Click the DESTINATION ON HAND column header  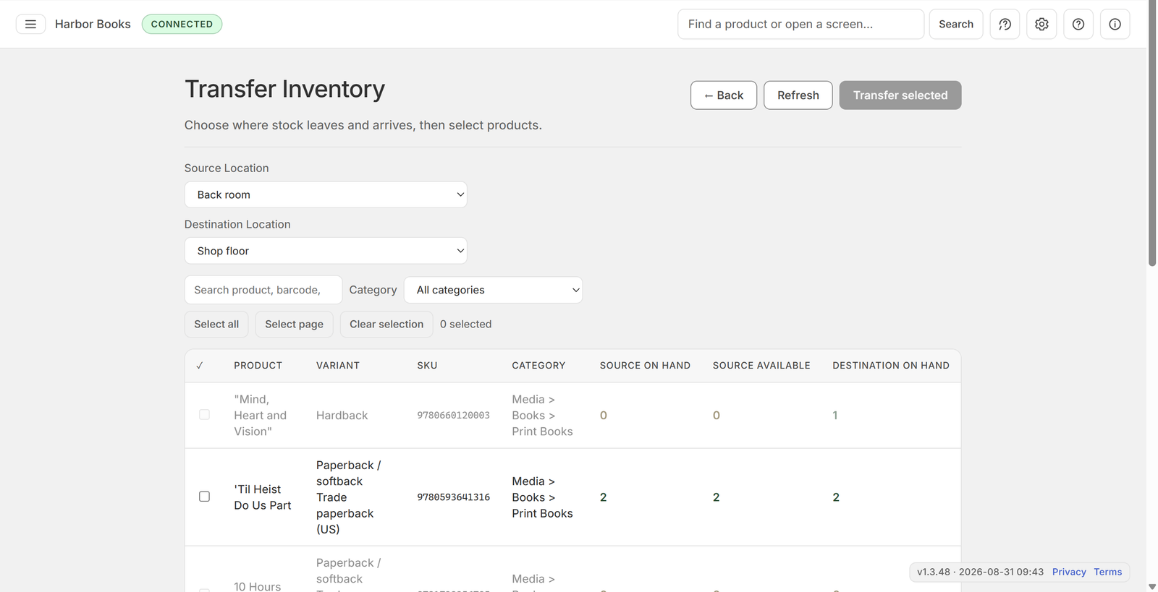(891, 366)
